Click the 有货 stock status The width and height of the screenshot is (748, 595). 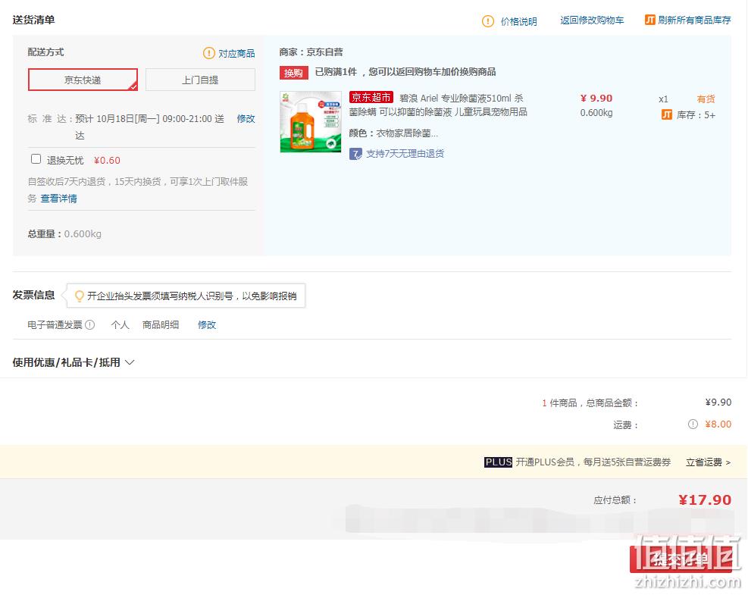706,99
